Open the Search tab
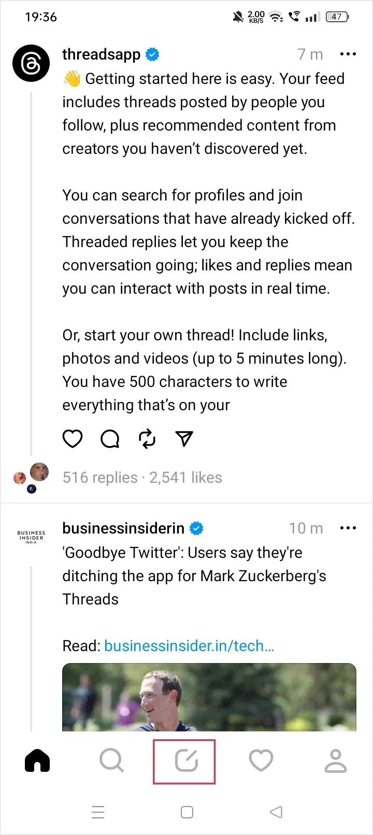Image resolution: width=373 pixels, height=835 pixels. [111, 761]
